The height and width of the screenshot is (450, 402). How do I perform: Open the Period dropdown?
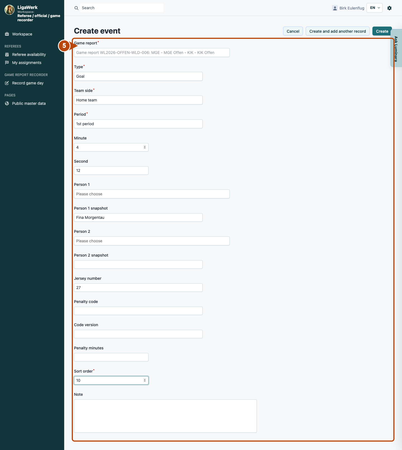pyautogui.click(x=138, y=124)
